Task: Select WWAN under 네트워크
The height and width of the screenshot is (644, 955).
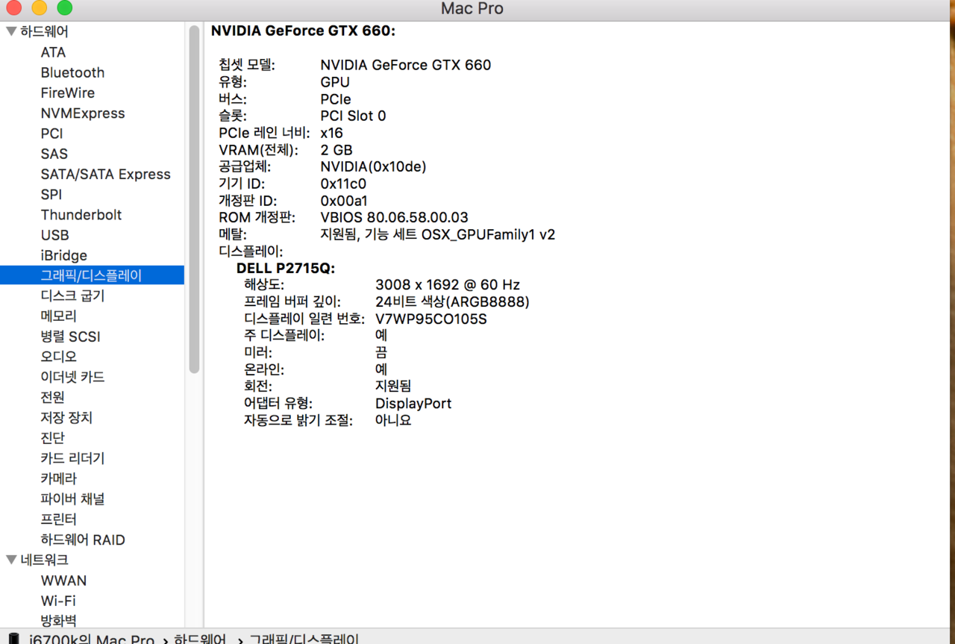Action: click(64, 580)
